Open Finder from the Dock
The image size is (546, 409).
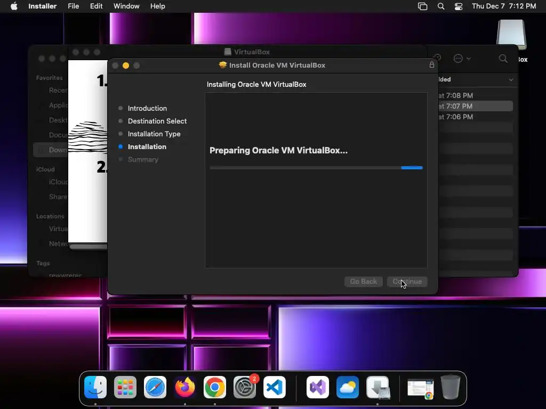pos(95,387)
